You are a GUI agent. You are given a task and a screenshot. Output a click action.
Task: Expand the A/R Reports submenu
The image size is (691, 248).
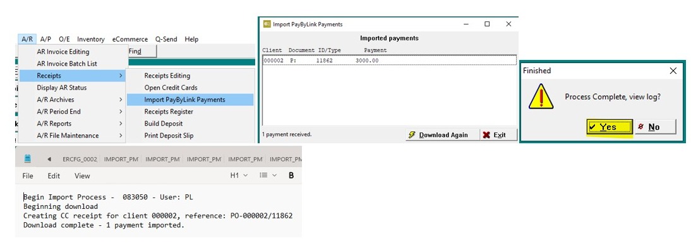pos(72,123)
